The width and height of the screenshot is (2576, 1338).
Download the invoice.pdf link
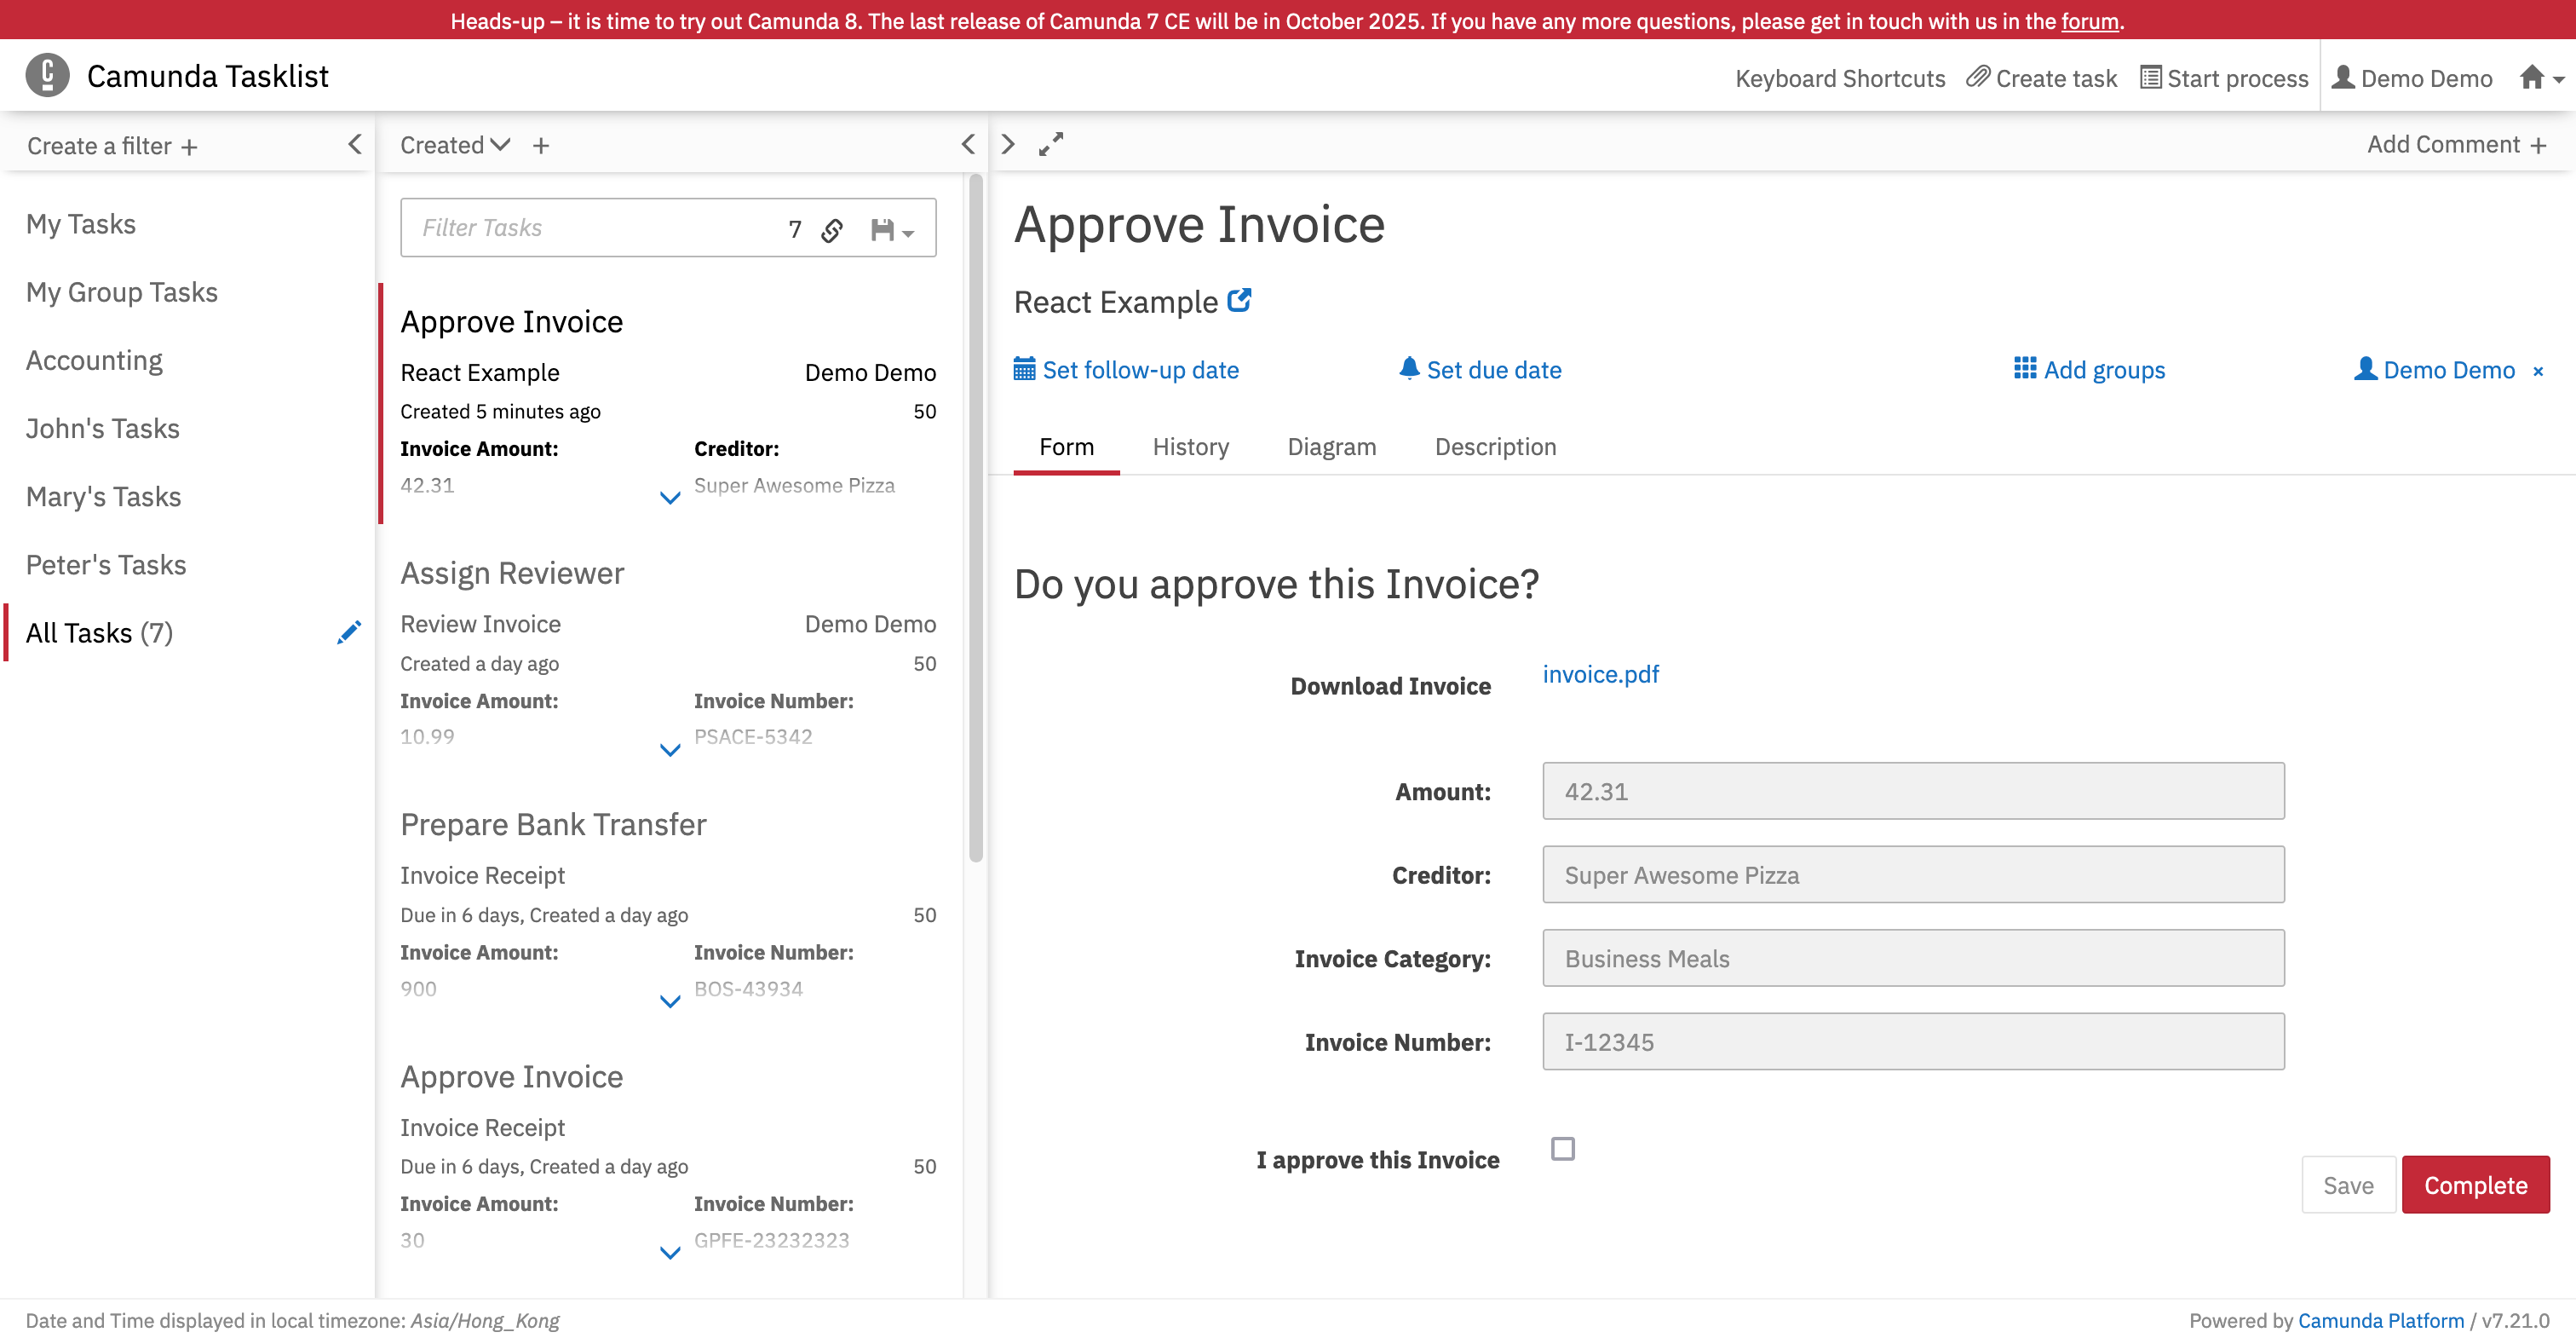click(x=1600, y=674)
